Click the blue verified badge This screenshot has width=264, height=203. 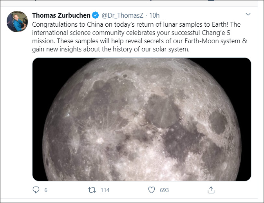click(x=95, y=16)
